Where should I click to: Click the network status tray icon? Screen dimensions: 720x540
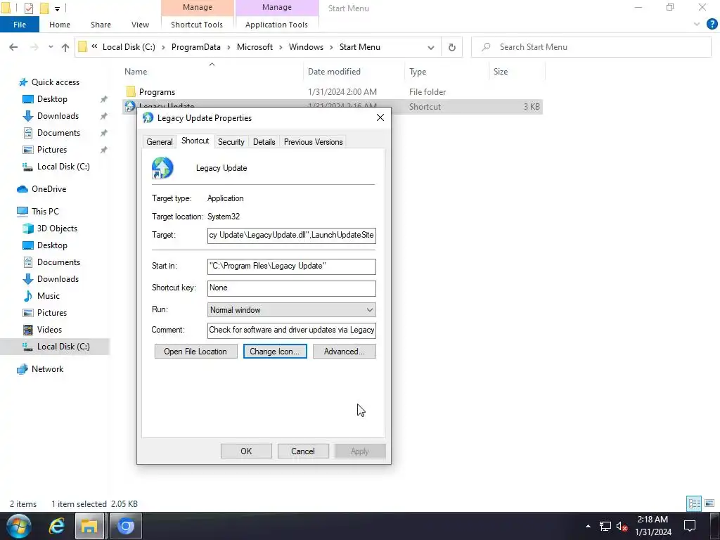point(605,526)
